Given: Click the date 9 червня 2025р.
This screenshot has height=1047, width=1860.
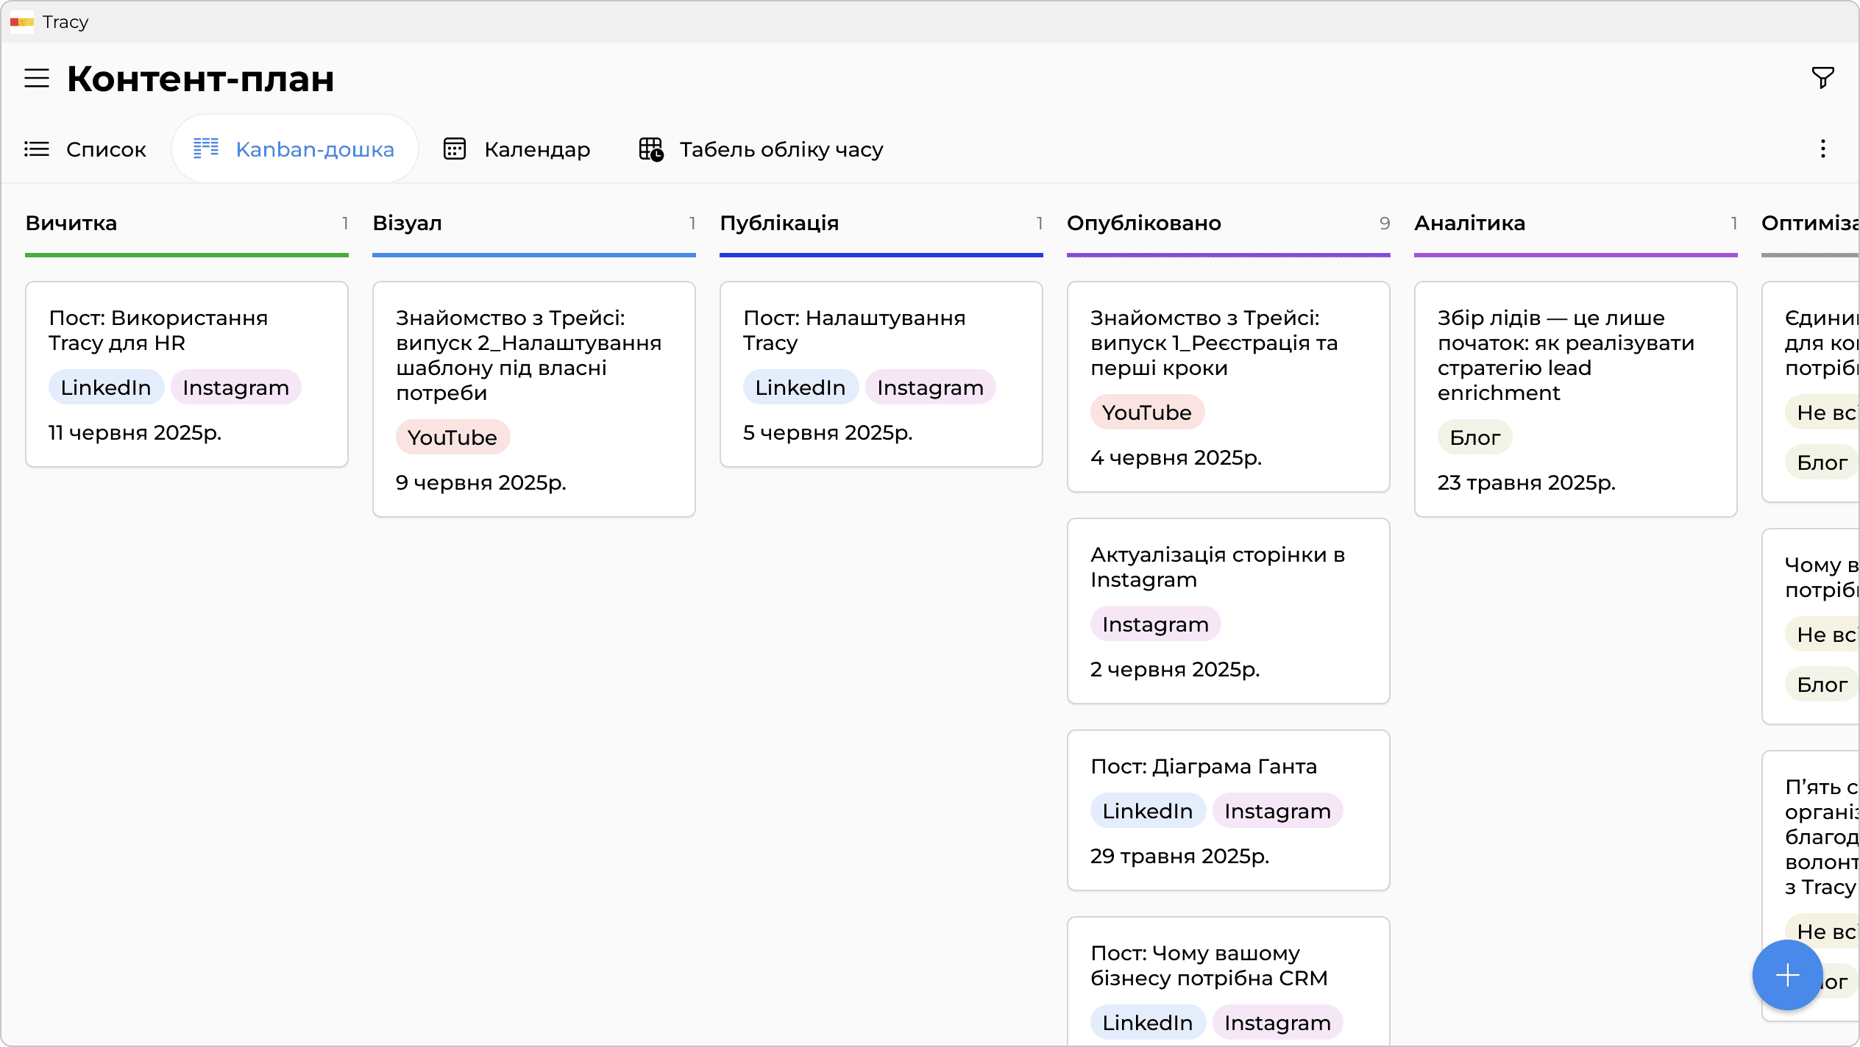Looking at the screenshot, I should (x=481, y=482).
